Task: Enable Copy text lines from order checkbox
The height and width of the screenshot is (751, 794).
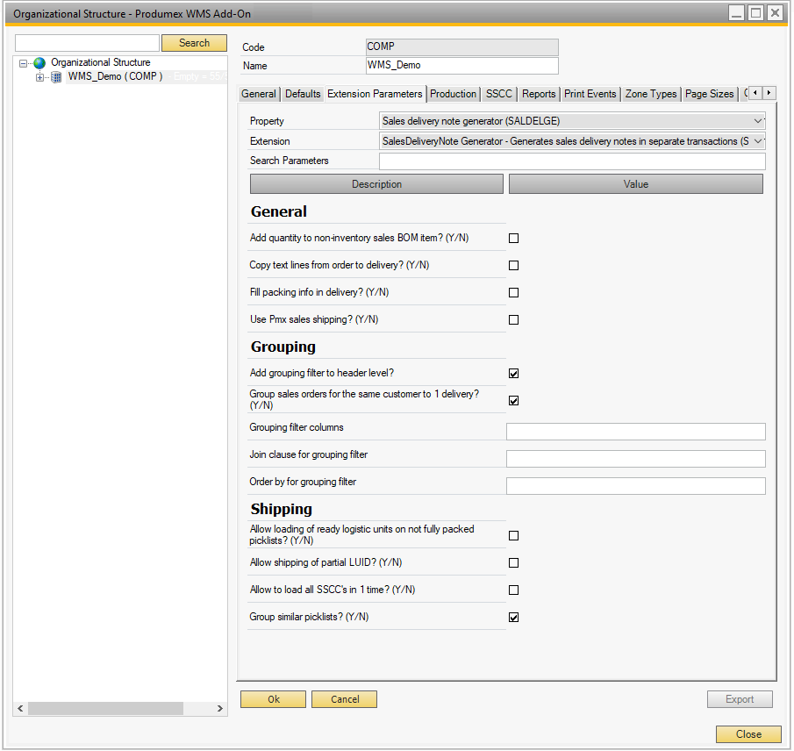Action: pyautogui.click(x=514, y=265)
